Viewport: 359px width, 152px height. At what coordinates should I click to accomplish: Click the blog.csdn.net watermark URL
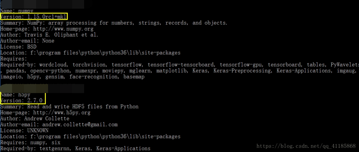306,146
